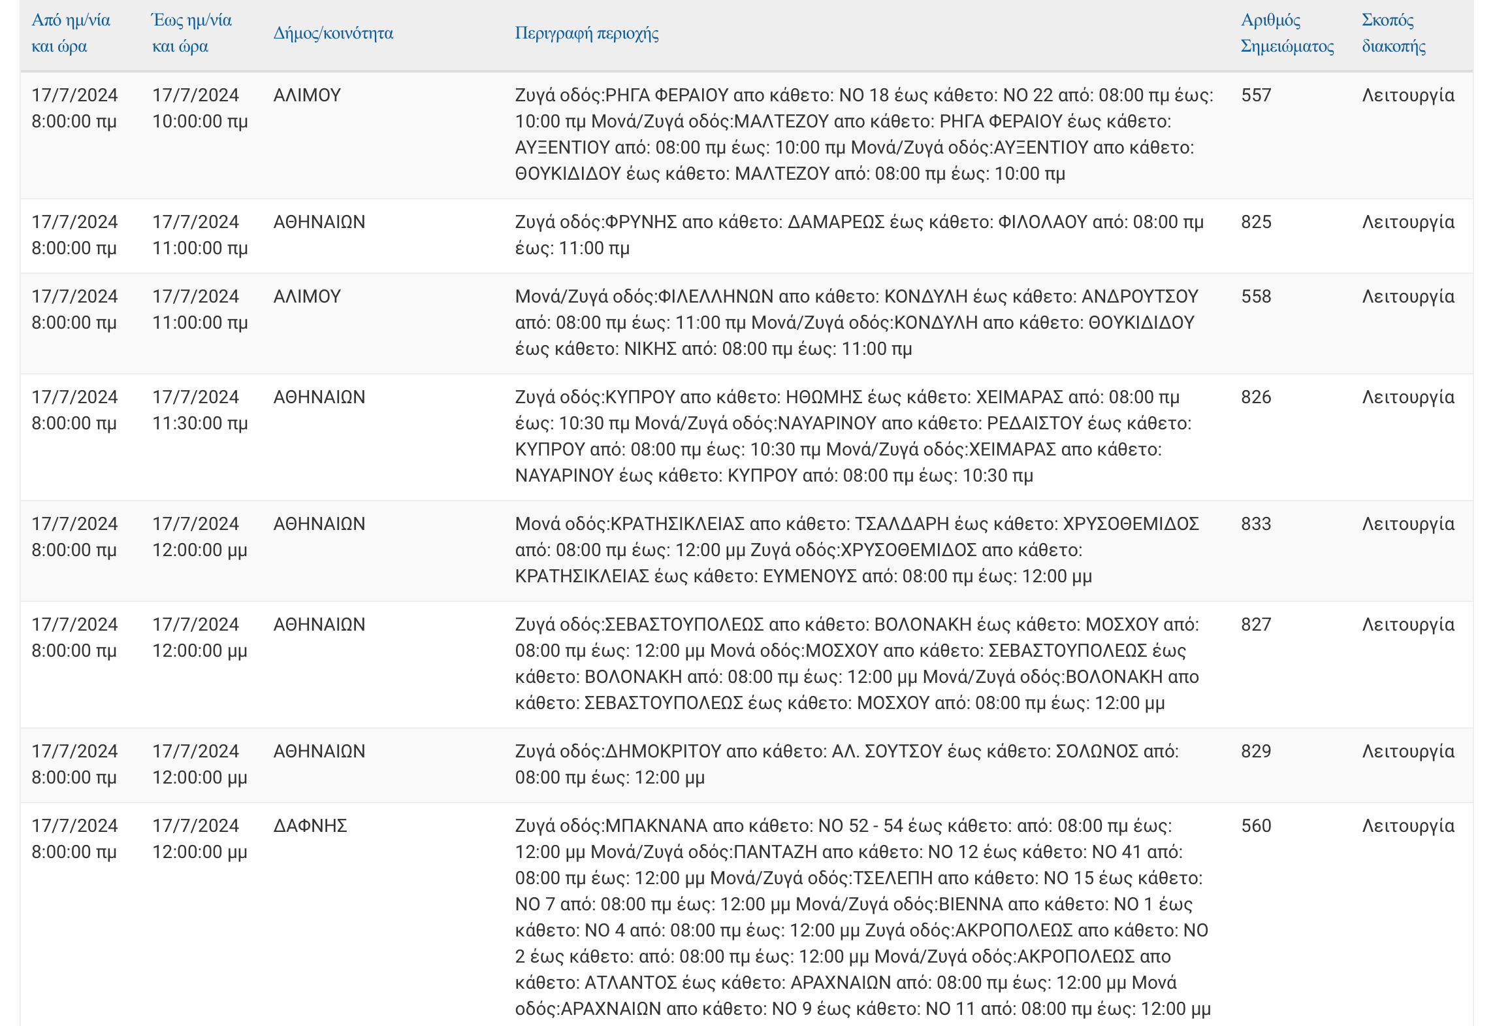The height and width of the screenshot is (1026, 1495).
Task: Click Λειτουργία purpose in row 826
Action: [1408, 397]
